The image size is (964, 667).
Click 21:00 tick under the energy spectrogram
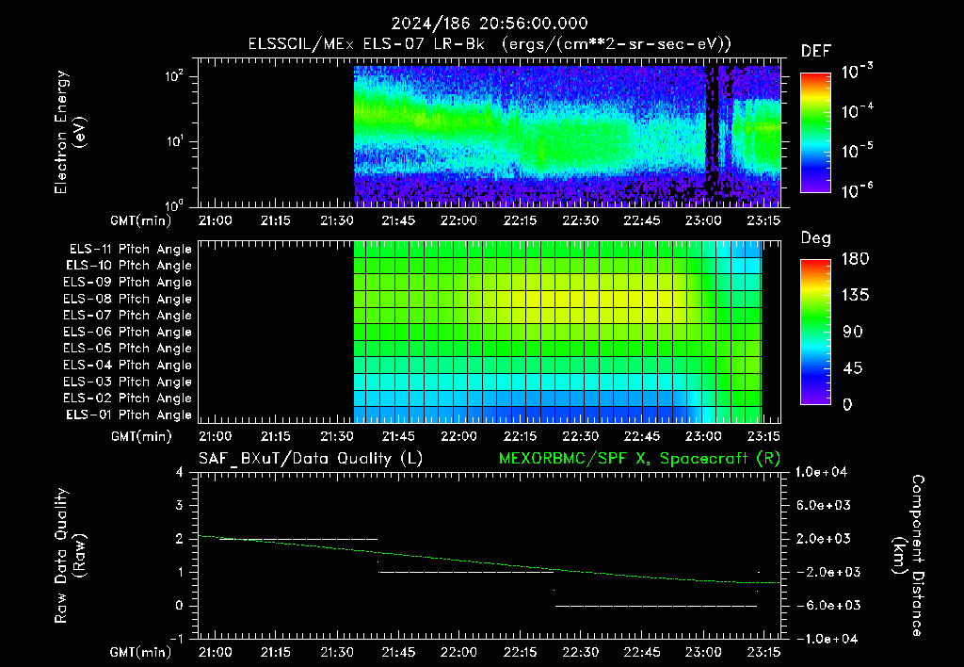pyautogui.click(x=216, y=220)
